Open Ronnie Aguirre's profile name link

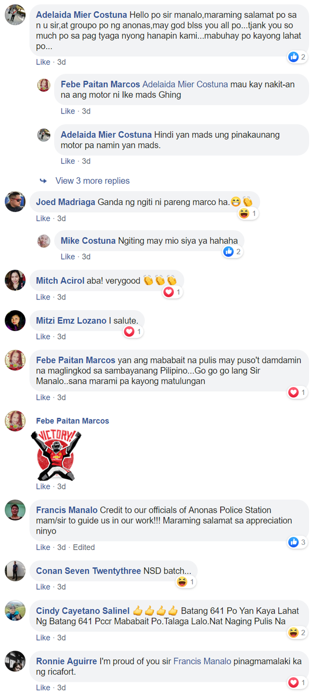click(x=67, y=661)
